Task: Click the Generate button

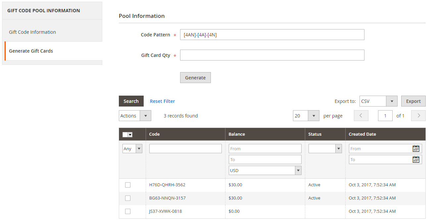Action: tap(195, 78)
